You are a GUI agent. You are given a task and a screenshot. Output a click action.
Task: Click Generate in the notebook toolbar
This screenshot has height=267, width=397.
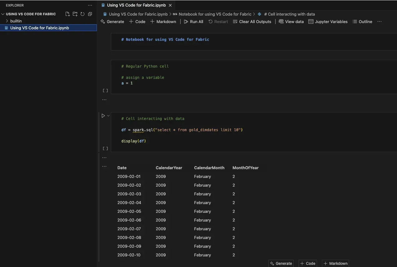(x=112, y=21)
